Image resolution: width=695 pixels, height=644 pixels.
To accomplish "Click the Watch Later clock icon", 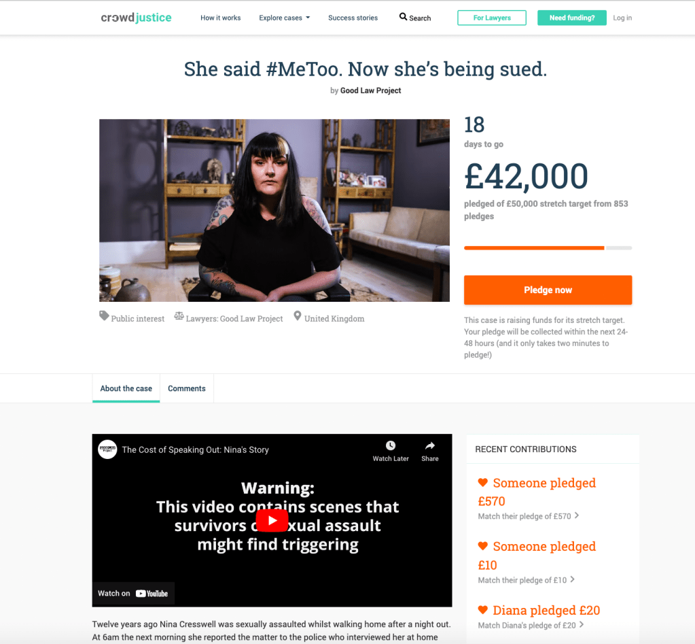I will [x=391, y=445].
